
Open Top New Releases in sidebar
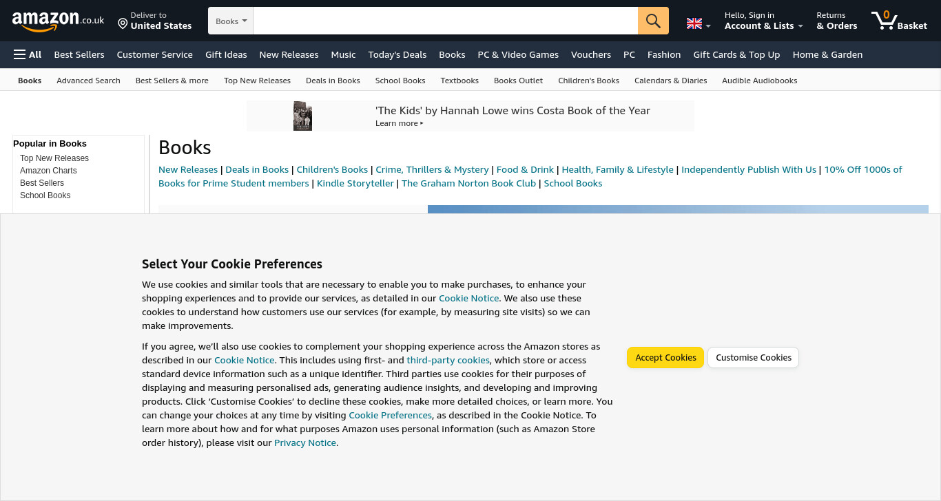54,158
